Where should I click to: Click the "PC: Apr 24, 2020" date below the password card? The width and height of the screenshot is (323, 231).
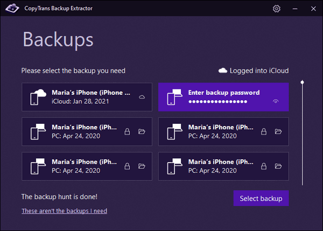pyautogui.click(x=213, y=136)
